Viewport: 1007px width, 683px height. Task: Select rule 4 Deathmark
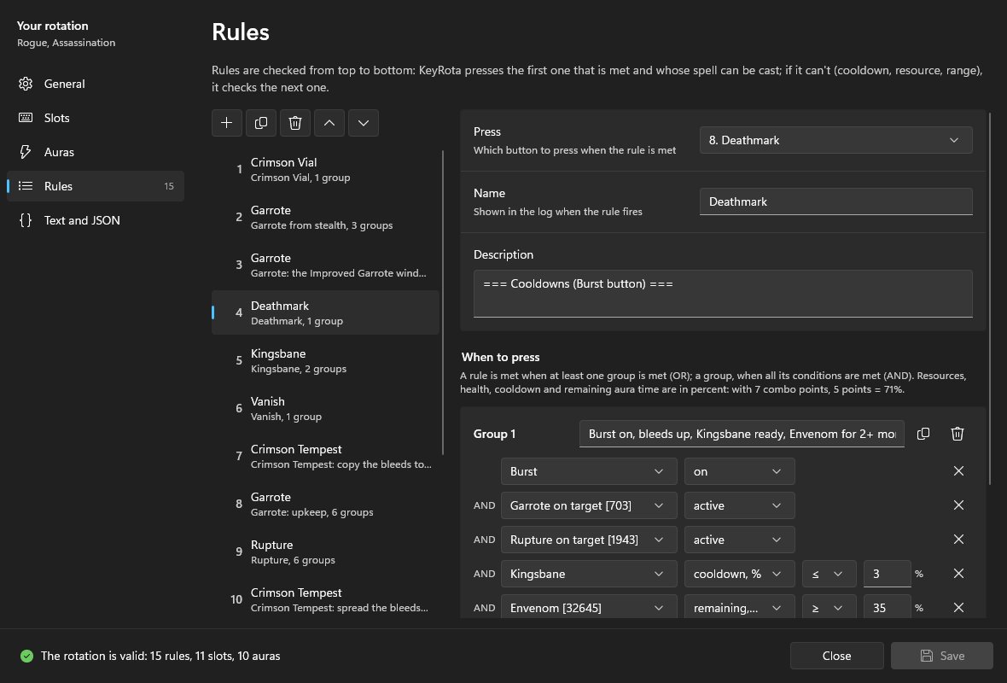326,312
